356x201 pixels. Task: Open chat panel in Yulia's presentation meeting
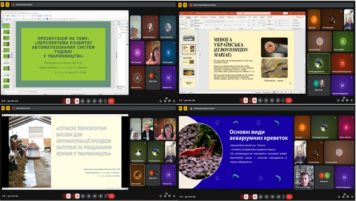pos(347,100)
